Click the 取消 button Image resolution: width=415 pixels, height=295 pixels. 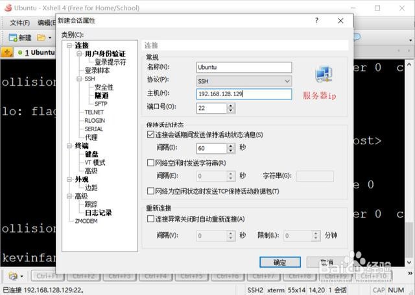(x=327, y=262)
